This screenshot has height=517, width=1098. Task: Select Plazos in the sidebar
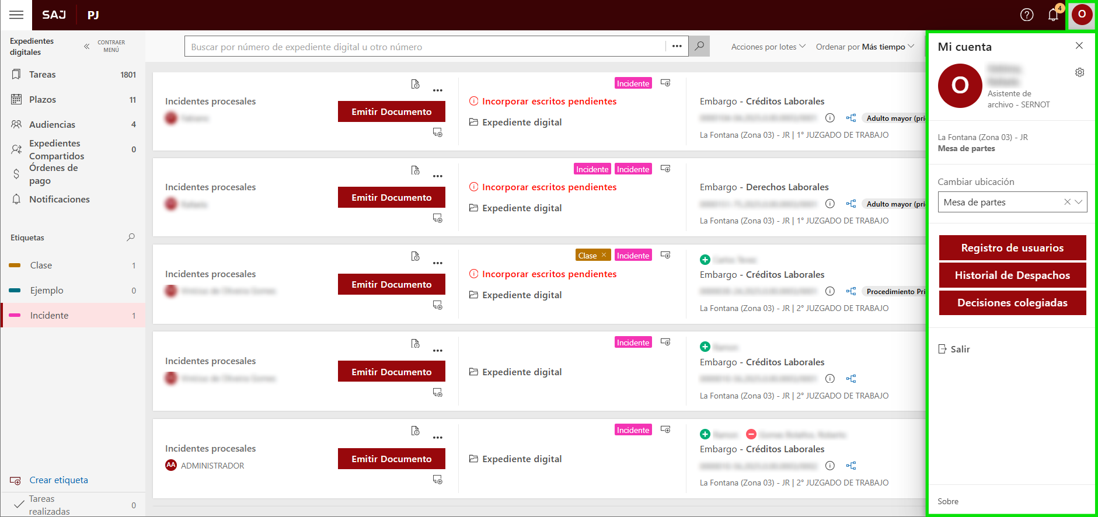coord(43,100)
